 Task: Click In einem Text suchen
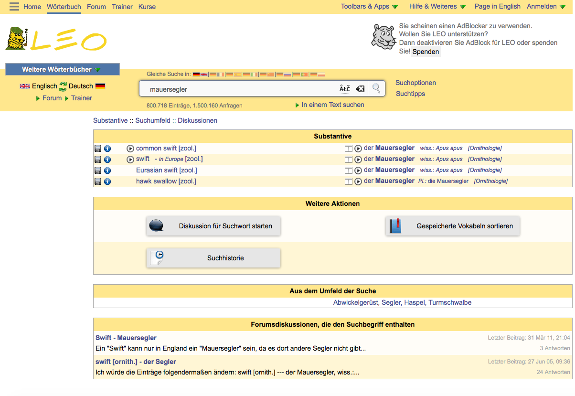[x=332, y=105]
